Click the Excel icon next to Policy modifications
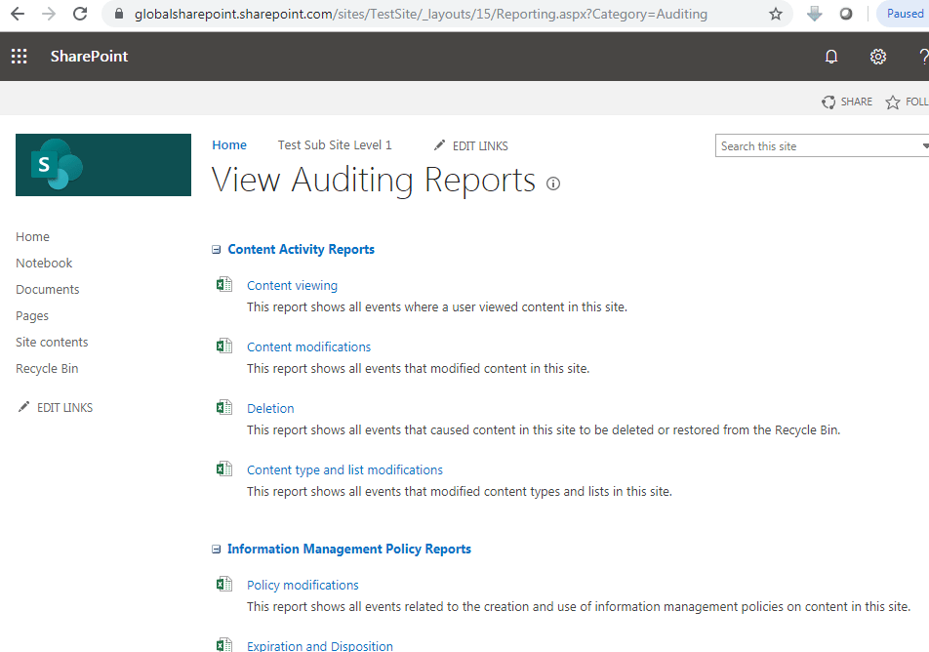The height and width of the screenshot is (652, 929). [x=224, y=584]
